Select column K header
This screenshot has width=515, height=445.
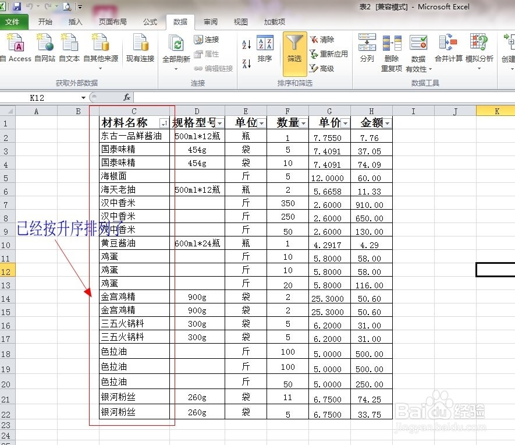click(496, 111)
